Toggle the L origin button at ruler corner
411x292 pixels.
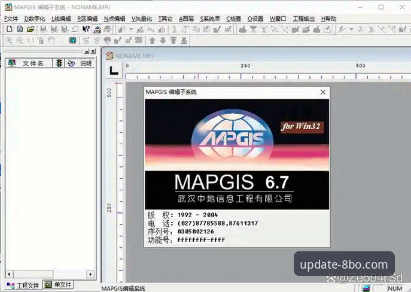point(114,70)
